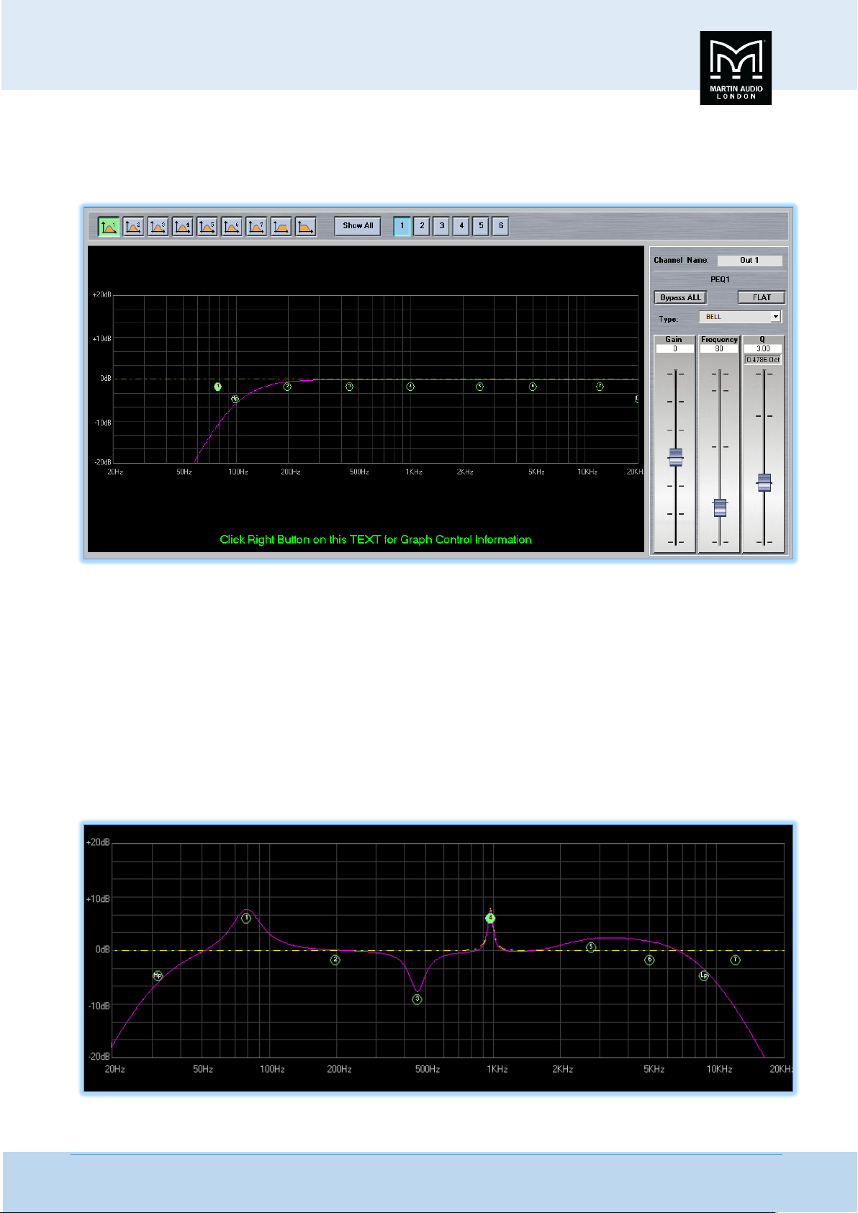Select the PEQ band 7 filter icon
Screen dimensions: 858x1213
(x=256, y=226)
